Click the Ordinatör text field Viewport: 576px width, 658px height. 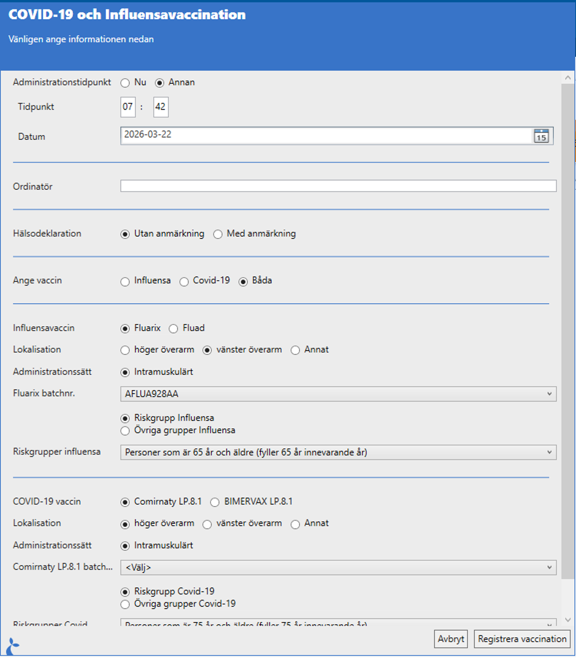click(x=338, y=187)
